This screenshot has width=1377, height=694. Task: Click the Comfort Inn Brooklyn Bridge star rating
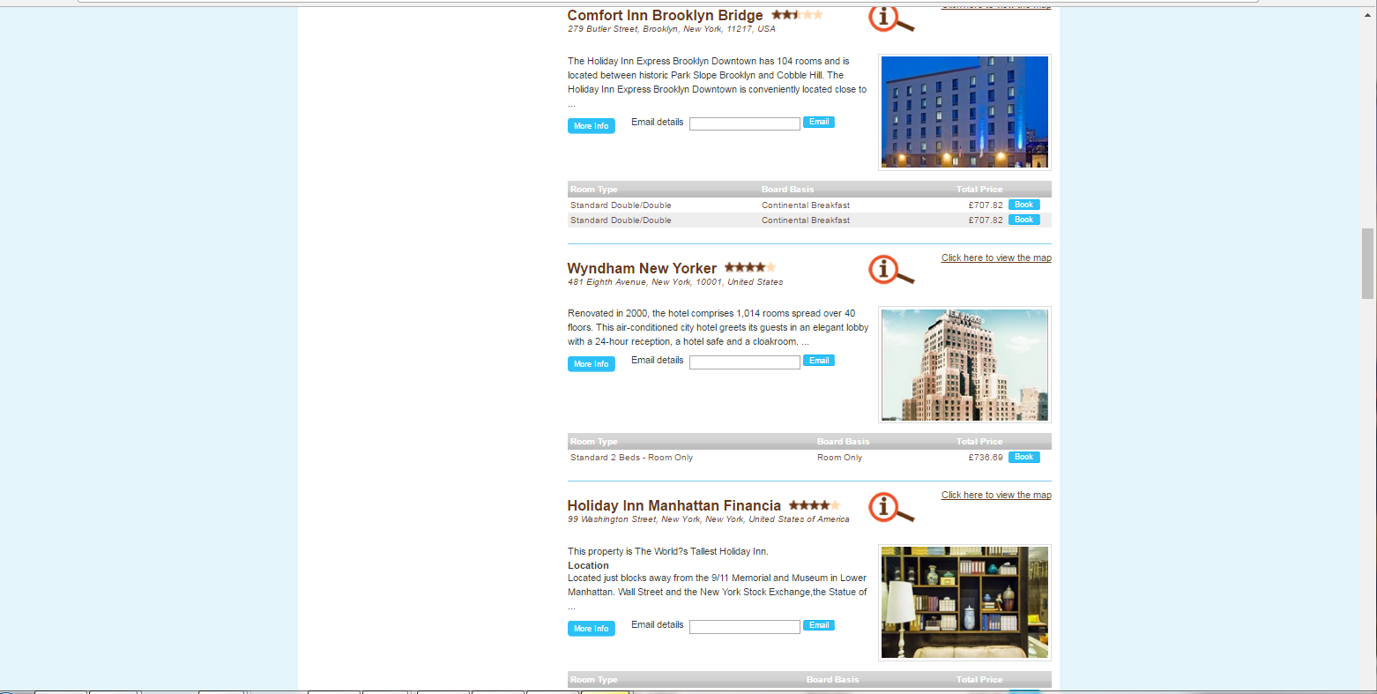pyautogui.click(x=797, y=15)
